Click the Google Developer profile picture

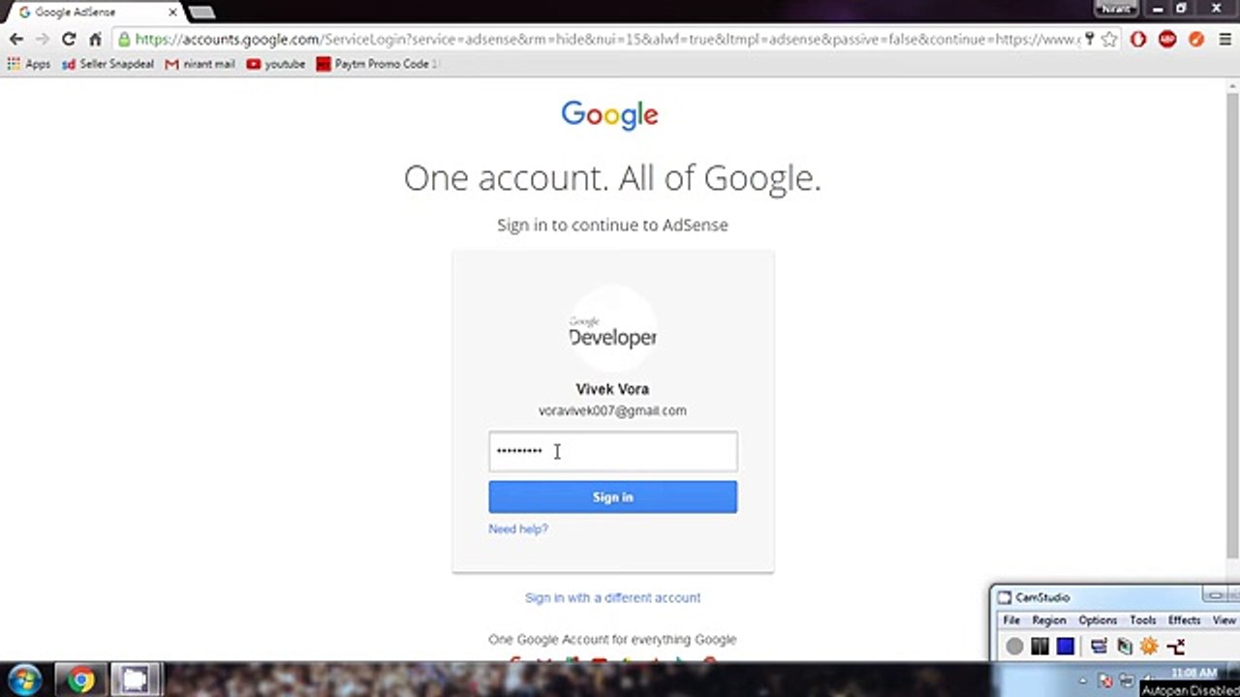click(x=612, y=329)
